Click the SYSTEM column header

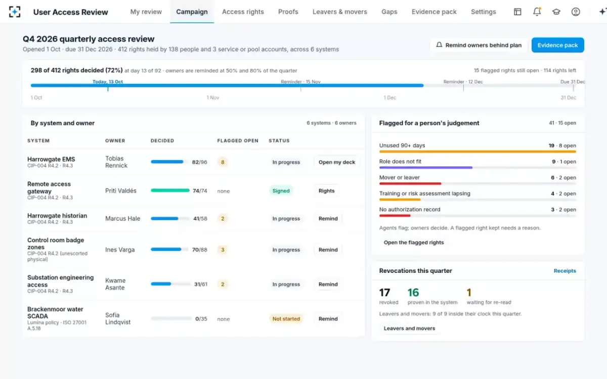[38, 140]
